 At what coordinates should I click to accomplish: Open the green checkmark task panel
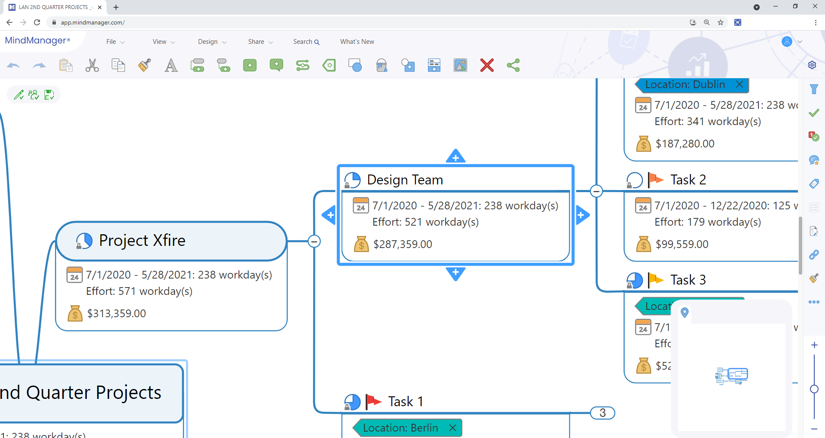tap(814, 113)
